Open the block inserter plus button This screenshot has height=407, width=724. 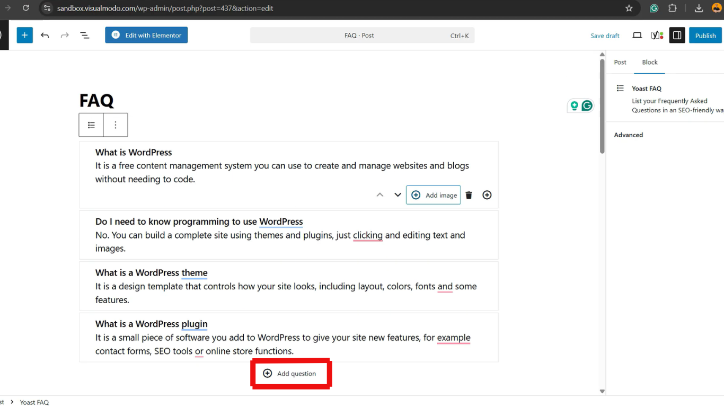coord(24,36)
